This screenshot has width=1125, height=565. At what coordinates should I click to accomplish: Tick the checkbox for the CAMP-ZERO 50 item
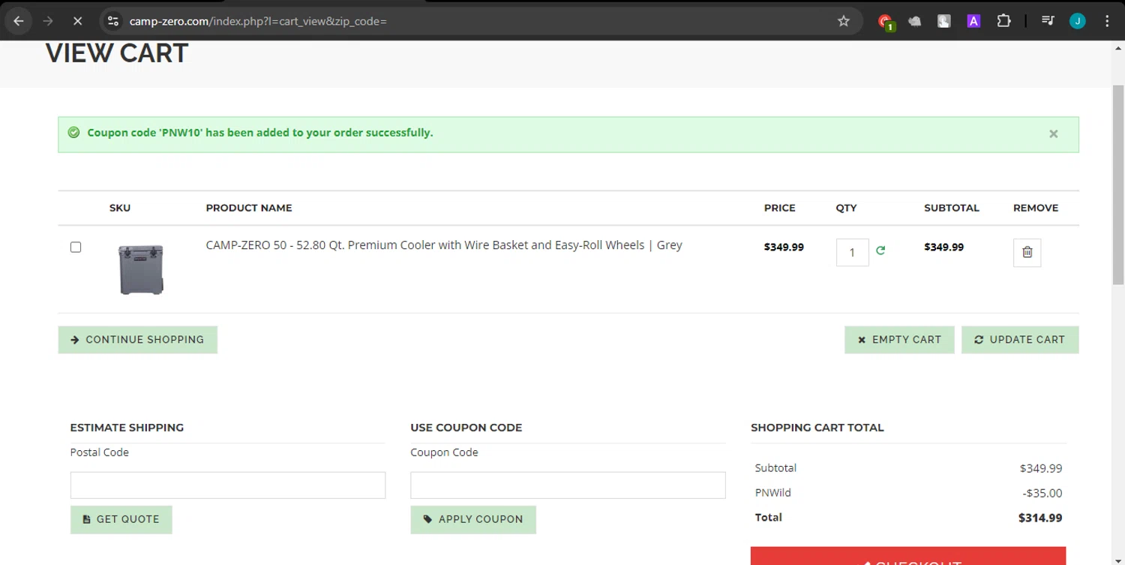click(76, 247)
